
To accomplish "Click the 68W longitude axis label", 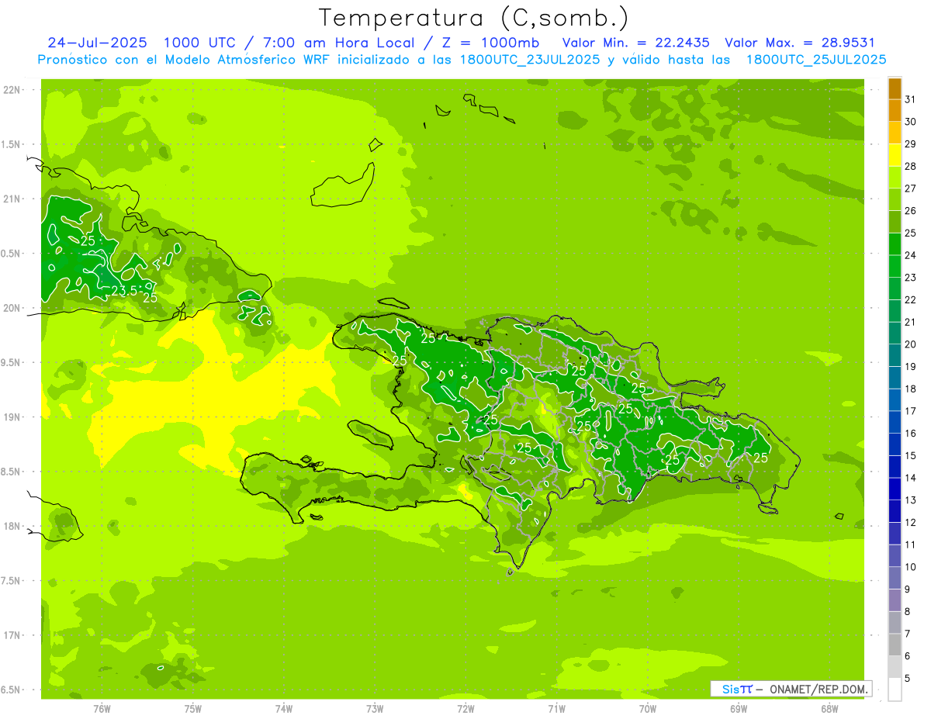I will pos(829,708).
